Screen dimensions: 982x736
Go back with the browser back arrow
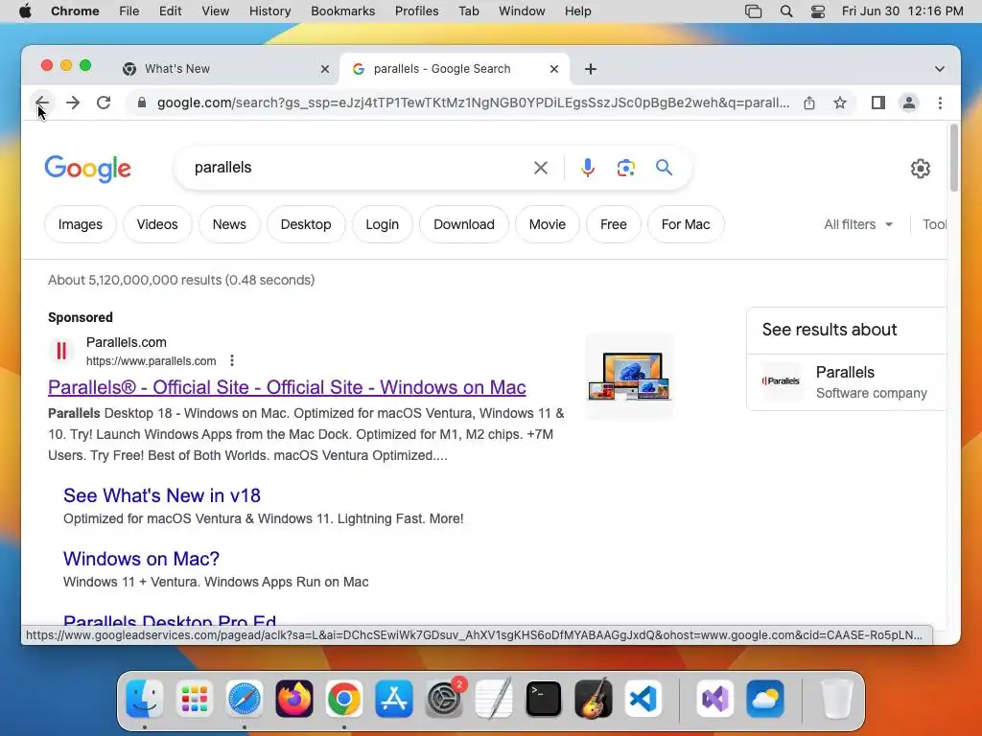pos(42,103)
